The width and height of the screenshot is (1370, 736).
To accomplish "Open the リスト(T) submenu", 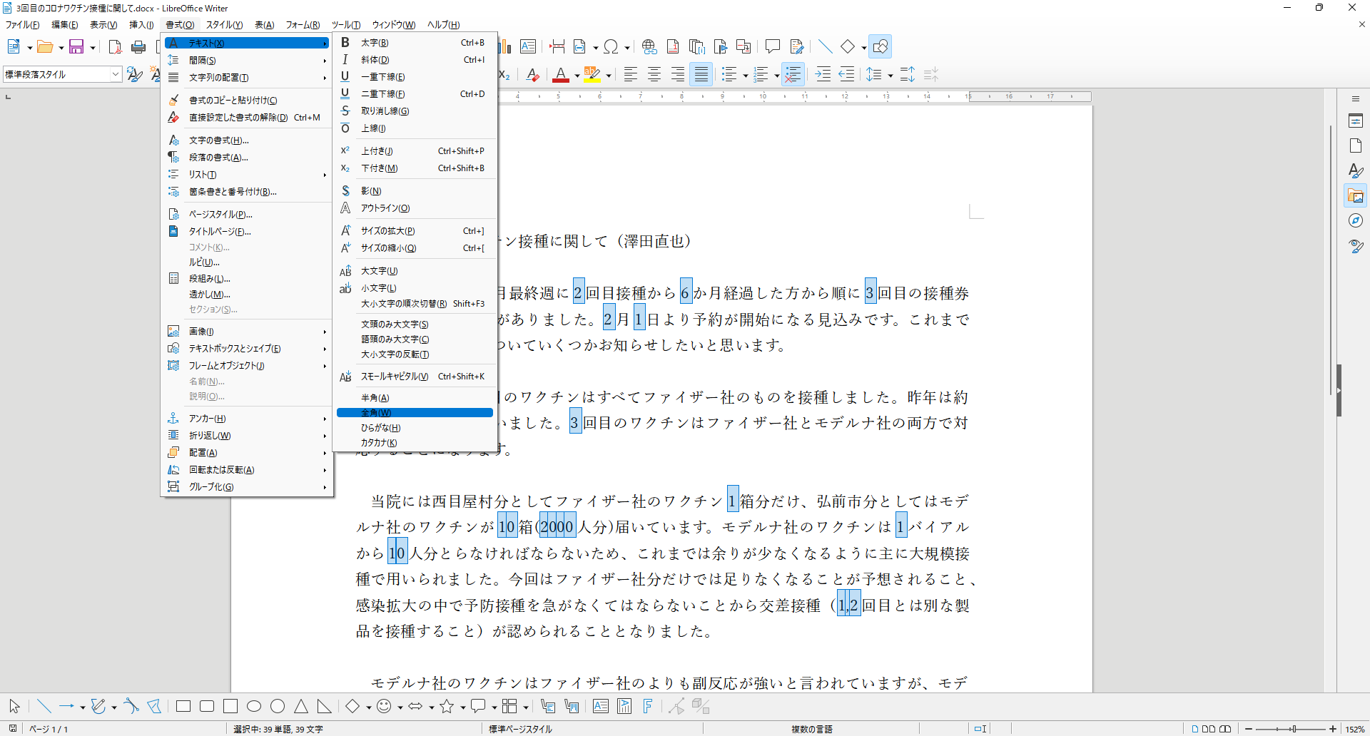I will 247,174.
